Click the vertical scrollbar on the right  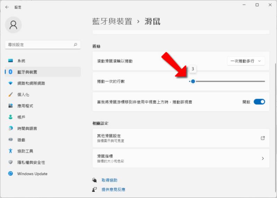click(276, 128)
